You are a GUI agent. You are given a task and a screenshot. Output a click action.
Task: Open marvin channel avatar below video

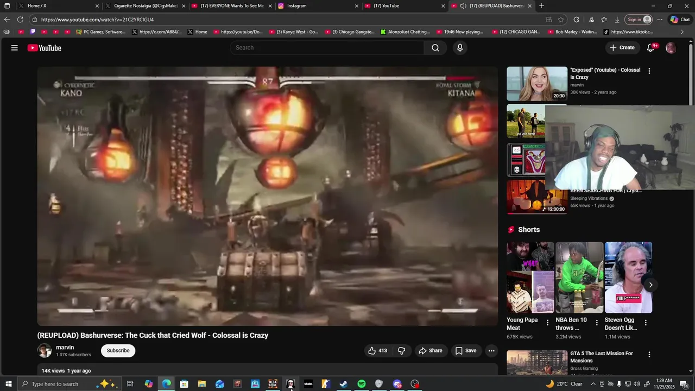[x=45, y=351]
